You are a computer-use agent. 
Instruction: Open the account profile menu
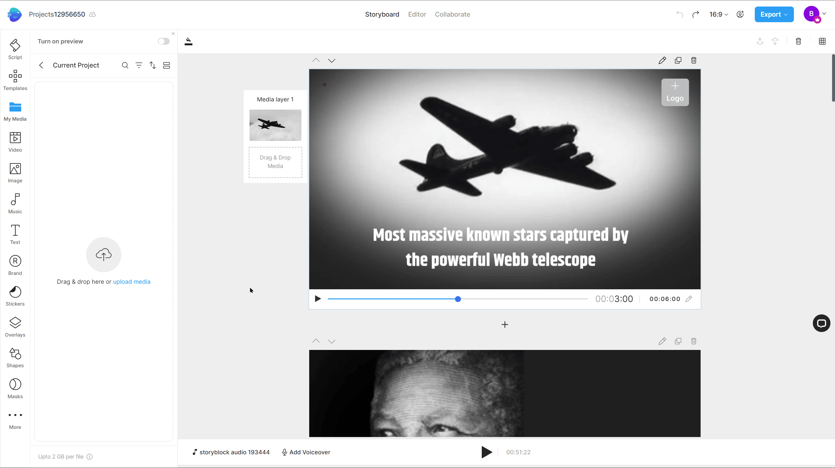coord(815,14)
